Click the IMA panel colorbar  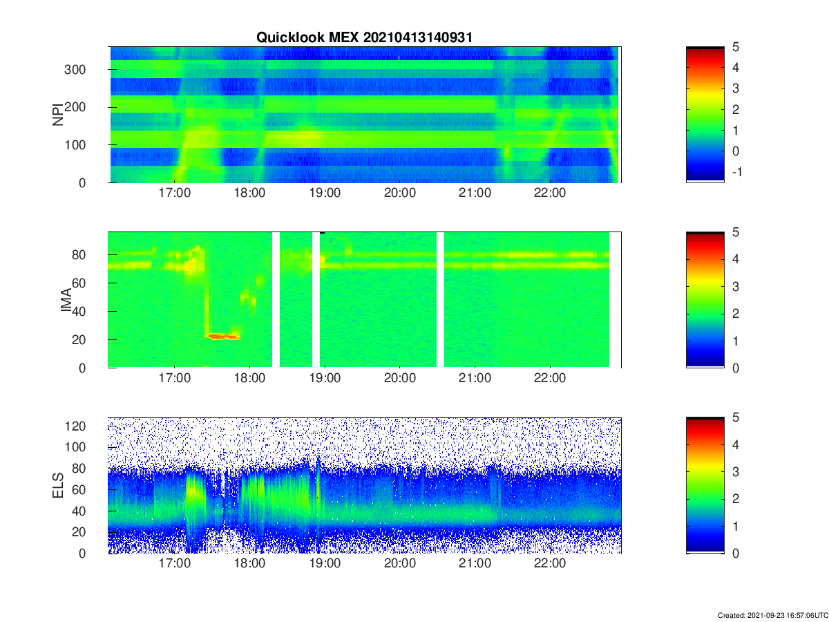point(705,300)
